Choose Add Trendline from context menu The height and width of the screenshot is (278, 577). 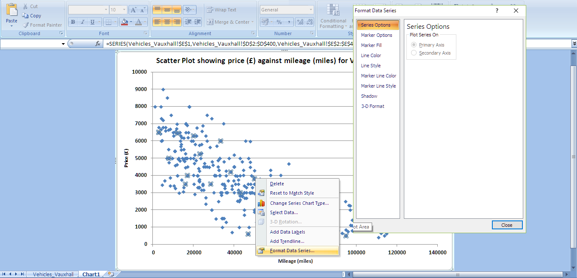pos(287,241)
